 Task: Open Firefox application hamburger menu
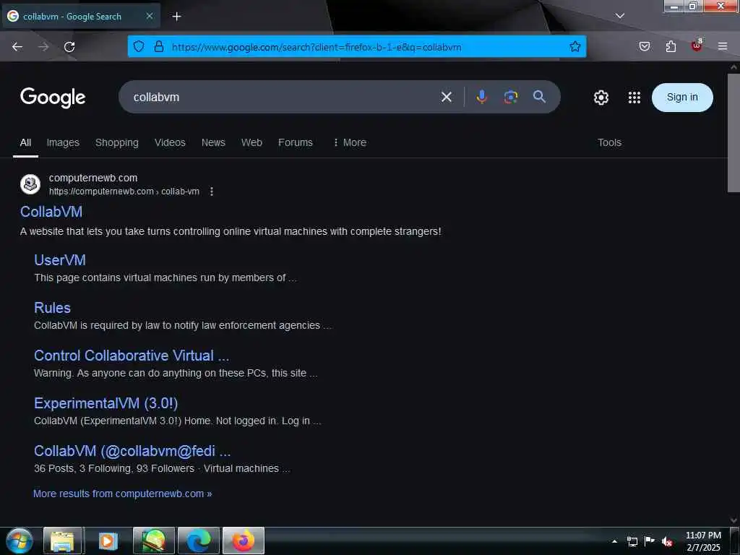tap(723, 46)
